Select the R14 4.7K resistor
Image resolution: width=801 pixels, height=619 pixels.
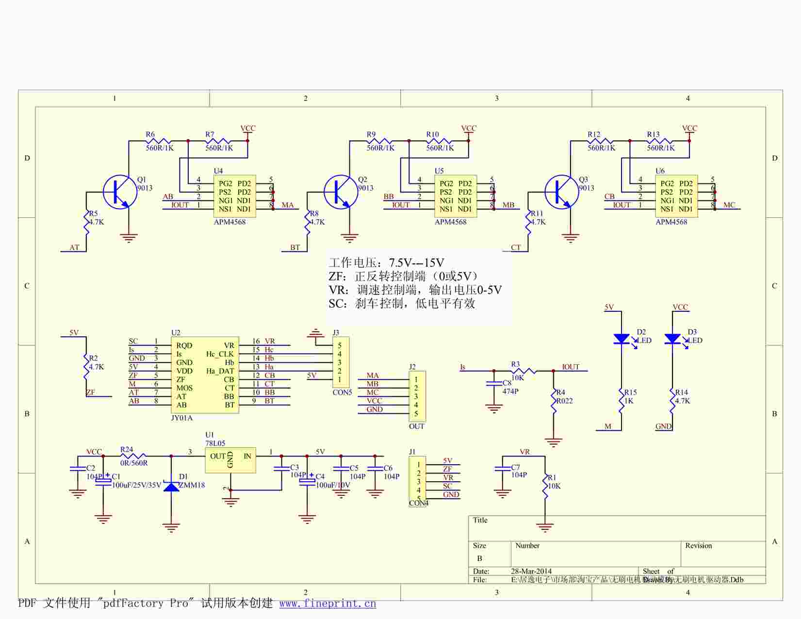click(672, 401)
